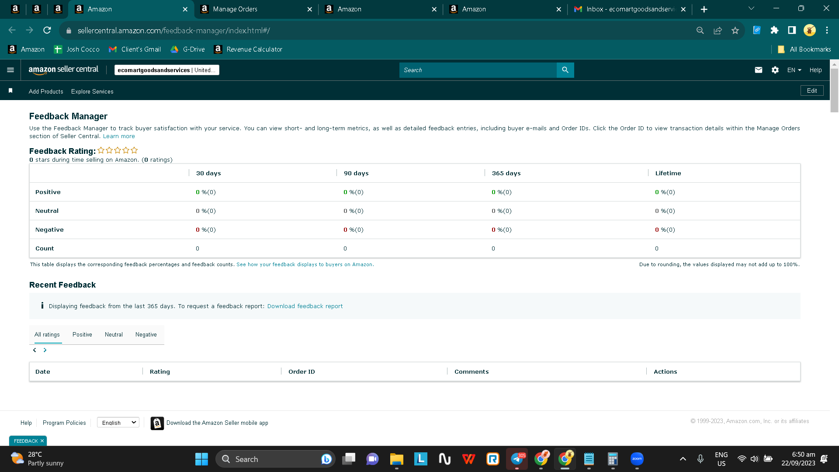Click the Amazon Seller Central logo
The width and height of the screenshot is (839, 472).
click(63, 70)
